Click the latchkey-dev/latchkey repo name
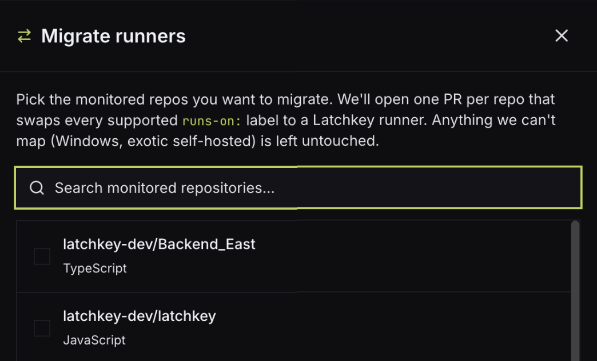597x361 pixels. (x=140, y=316)
